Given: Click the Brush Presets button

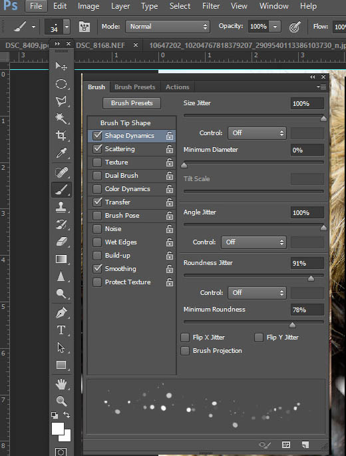Looking at the screenshot, I should pyautogui.click(x=132, y=103).
